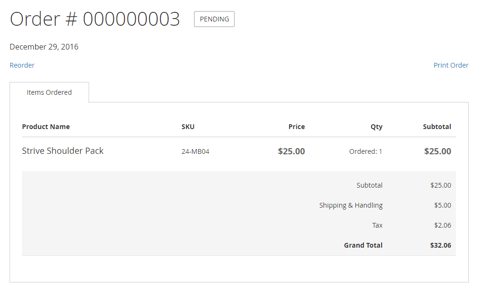Image resolution: width=485 pixels, height=291 pixels.
Task: Click the Grand Total label
Action: pos(363,245)
